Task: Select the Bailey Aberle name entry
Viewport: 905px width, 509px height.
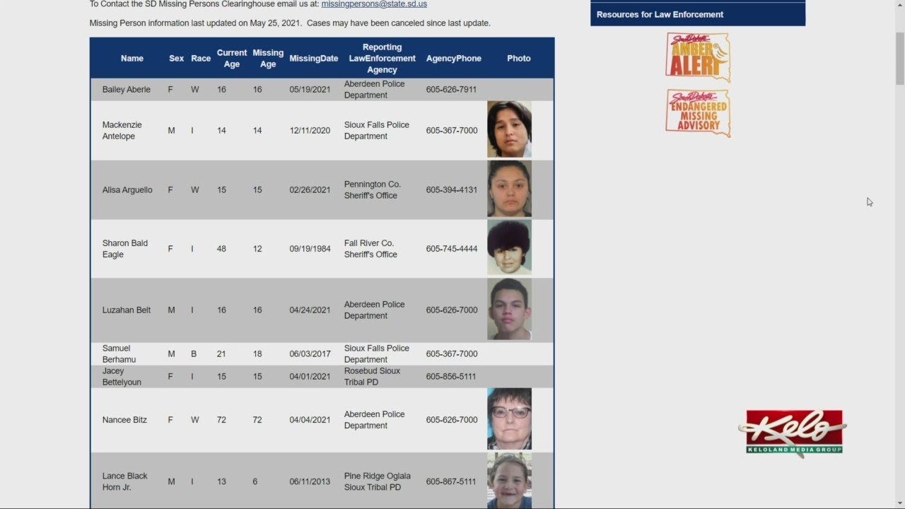Action: pyautogui.click(x=126, y=90)
